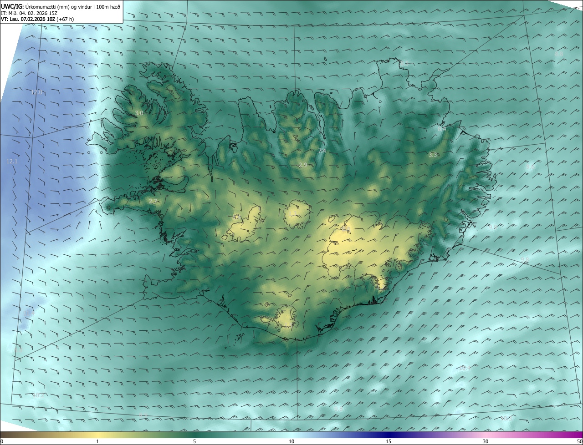Click the 7.4 value label in north Iceland
This screenshot has width=583, height=445.
click(322, 151)
